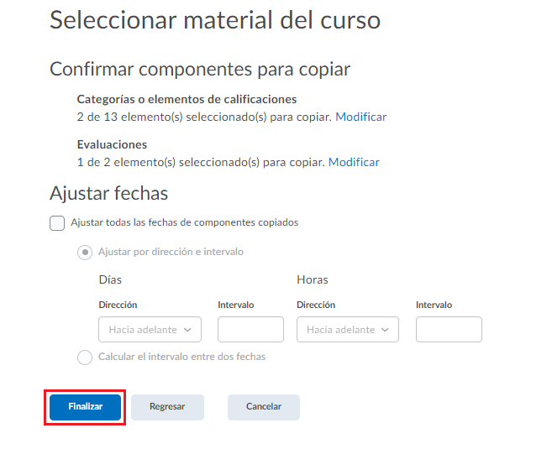Screen dimensions: 552x454
Task: Click the Confirmar componentes para copiar heading
Action: pyautogui.click(x=200, y=69)
